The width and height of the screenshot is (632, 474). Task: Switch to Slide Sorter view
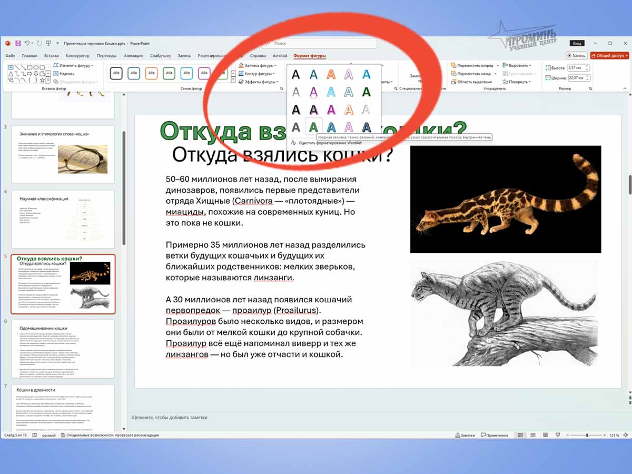tap(533, 436)
